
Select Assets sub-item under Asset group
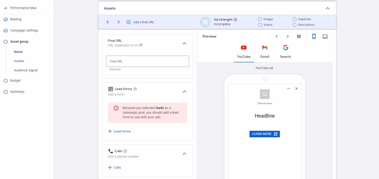pyautogui.click(x=19, y=61)
